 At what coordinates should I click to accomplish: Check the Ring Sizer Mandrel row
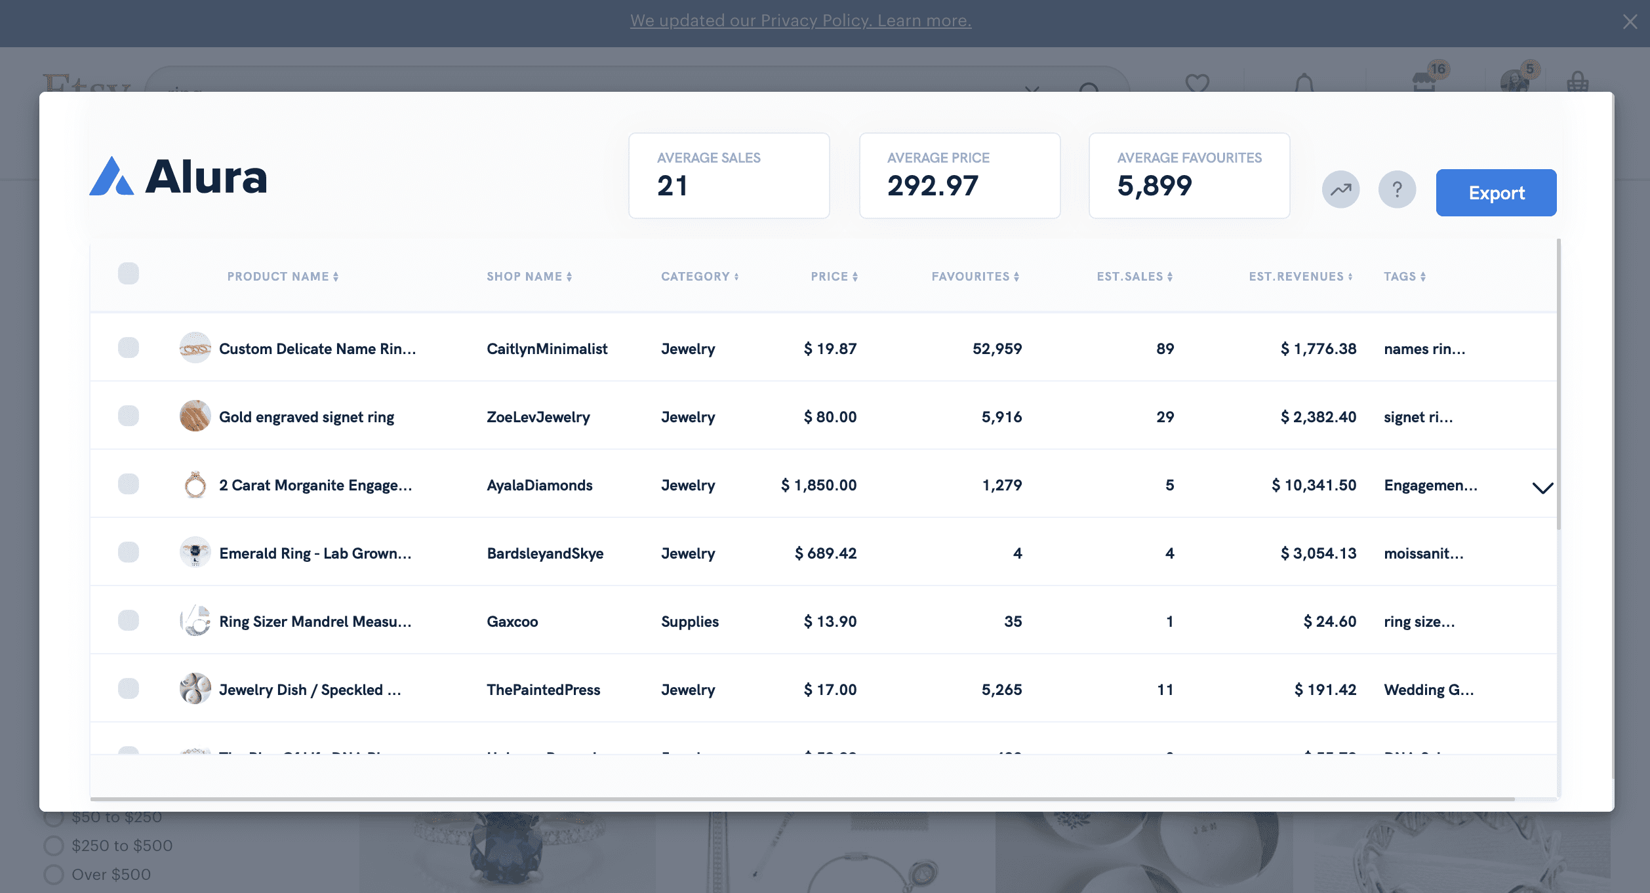click(x=129, y=620)
